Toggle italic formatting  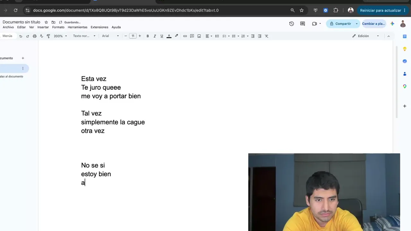click(155, 36)
